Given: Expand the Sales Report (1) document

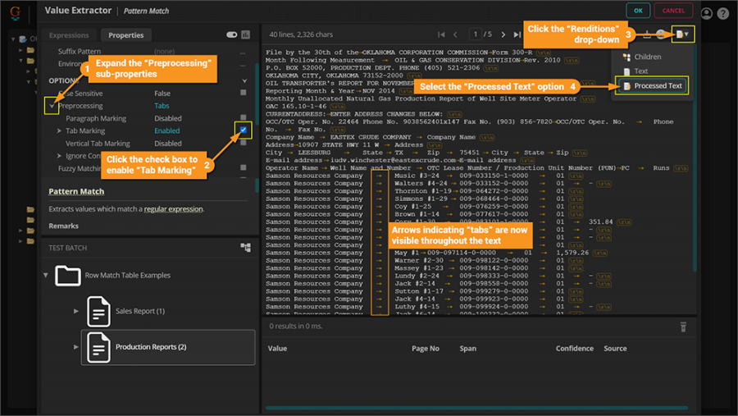Looking at the screenshot, I should 76,311.
